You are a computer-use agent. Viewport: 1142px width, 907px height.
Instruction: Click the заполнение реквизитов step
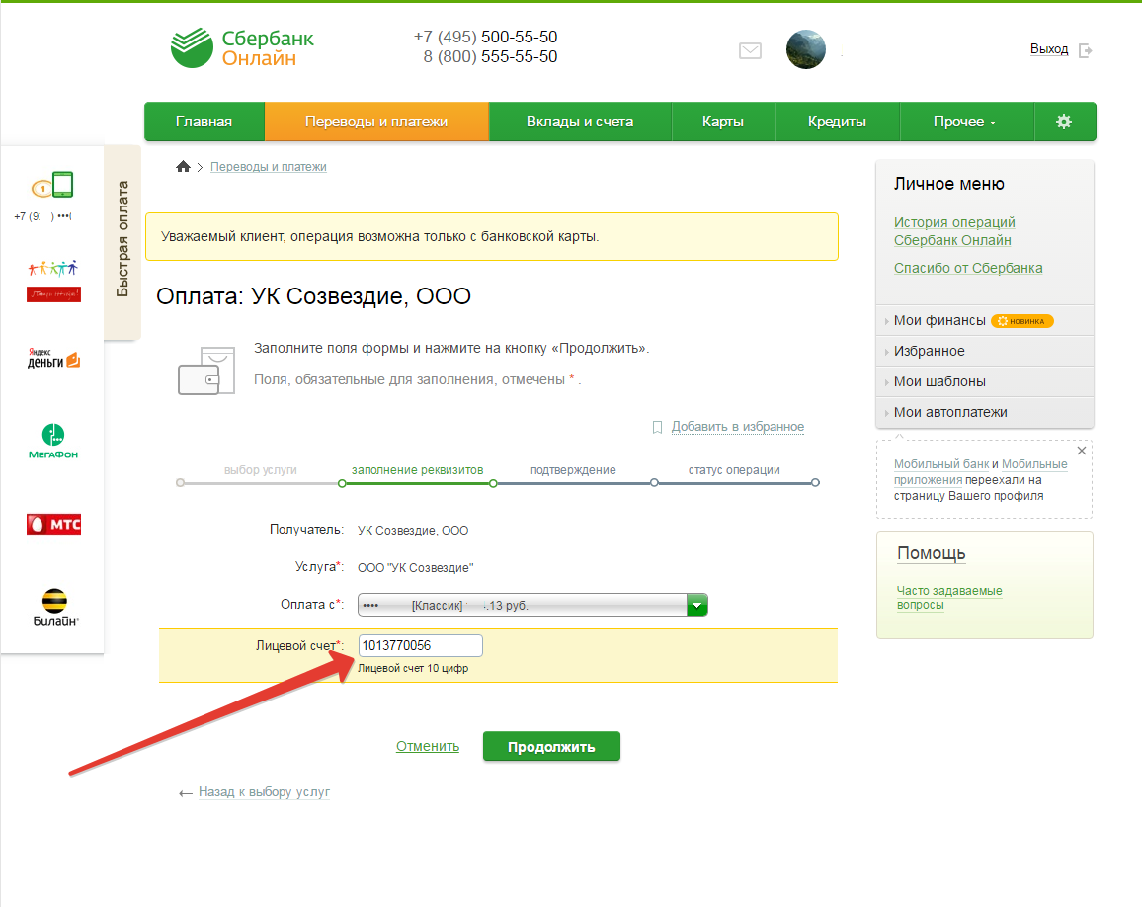[x=417, y=470]
